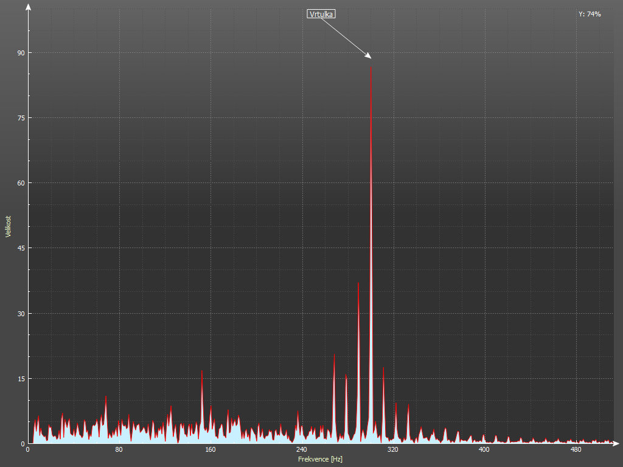Click the Frekvence [Hz] axis title
This screenshot has width=623, height=467.
(x=320, y=459)
